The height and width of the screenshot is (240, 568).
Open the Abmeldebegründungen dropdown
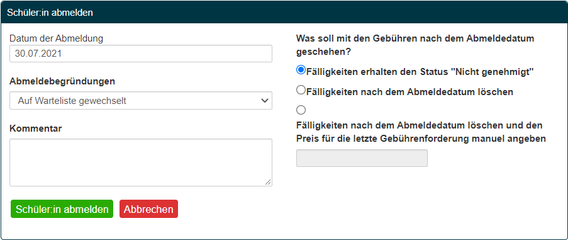[x=140, y=100]
